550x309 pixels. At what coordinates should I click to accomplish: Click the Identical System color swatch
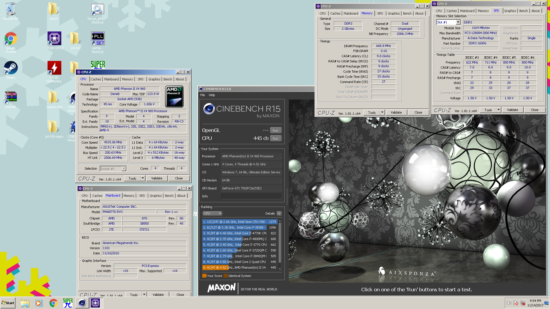pos(225,276)
